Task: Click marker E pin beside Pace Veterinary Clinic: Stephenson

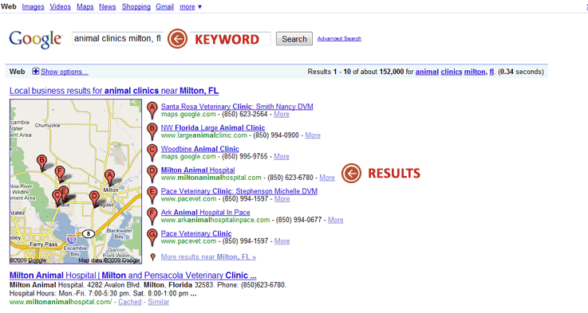Action: (152, 194)
